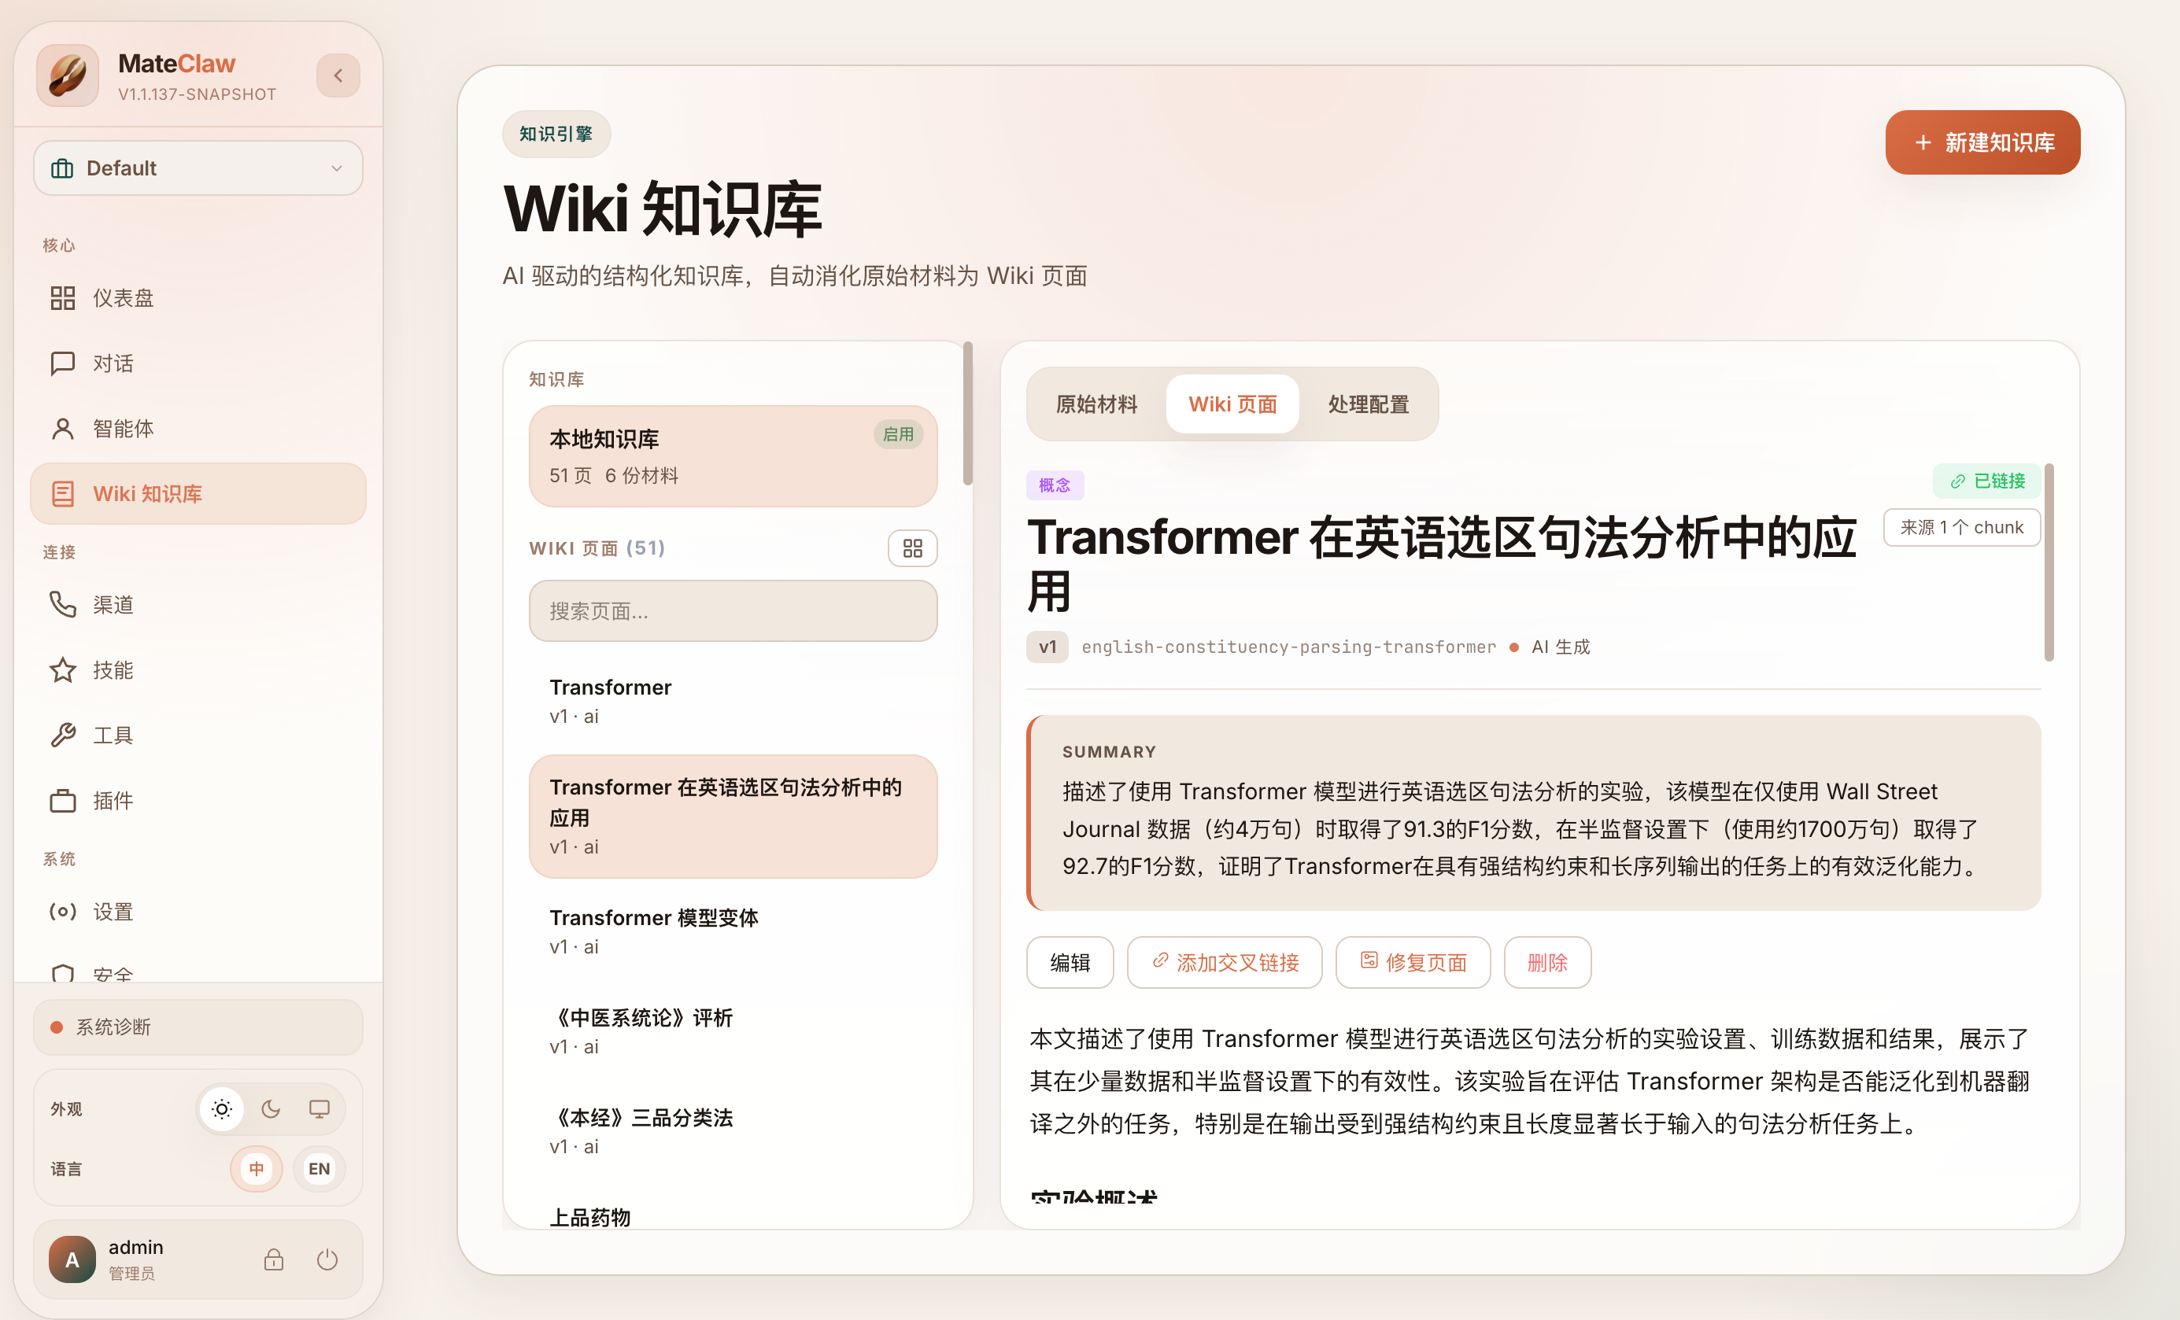Open the 技能 skills section
This screenshot has width=2180, height=1320.
113,669
